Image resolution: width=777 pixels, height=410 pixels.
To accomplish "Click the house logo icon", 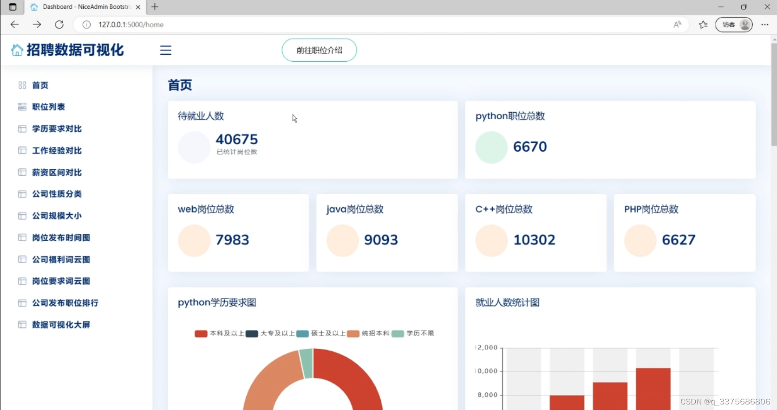I will (17, 50).
